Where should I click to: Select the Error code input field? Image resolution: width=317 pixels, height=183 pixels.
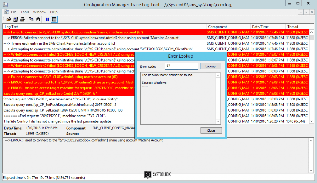(181, 66)
